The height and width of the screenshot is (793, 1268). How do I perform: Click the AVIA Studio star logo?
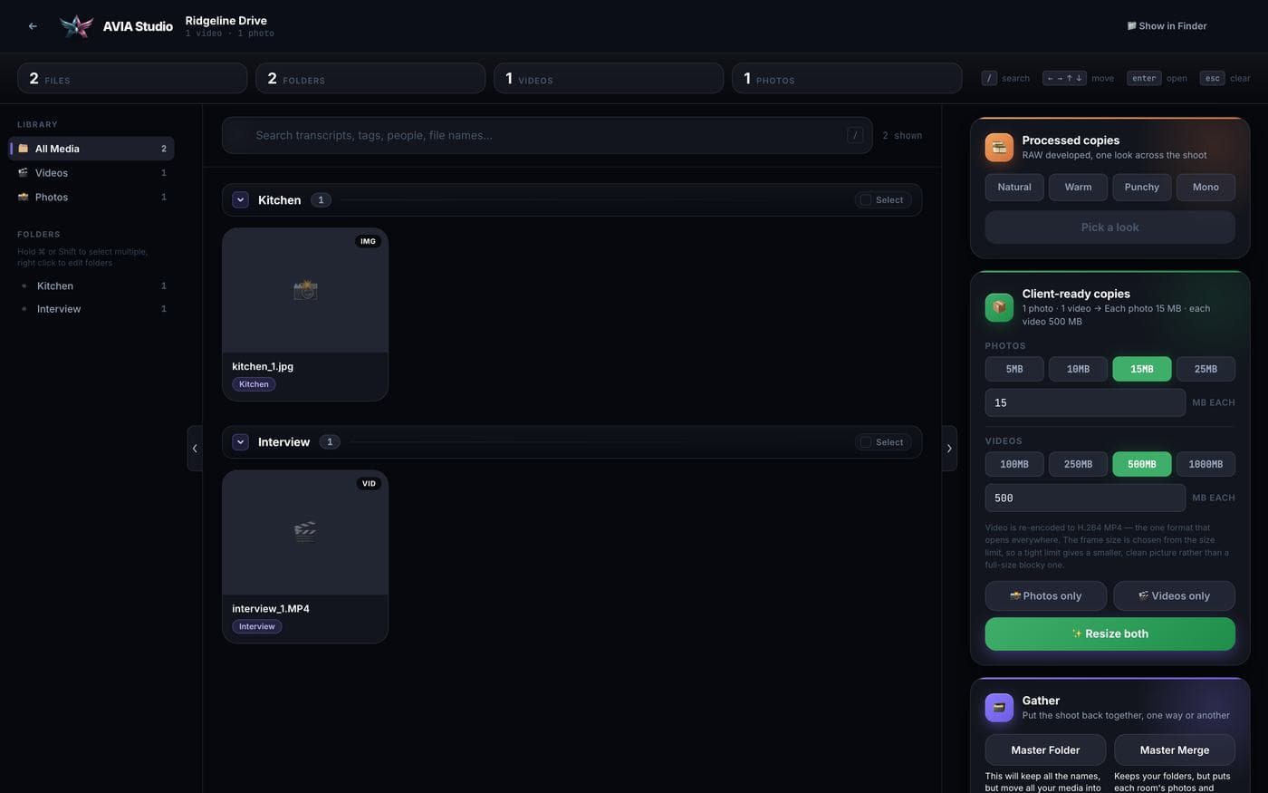point(76,26)
